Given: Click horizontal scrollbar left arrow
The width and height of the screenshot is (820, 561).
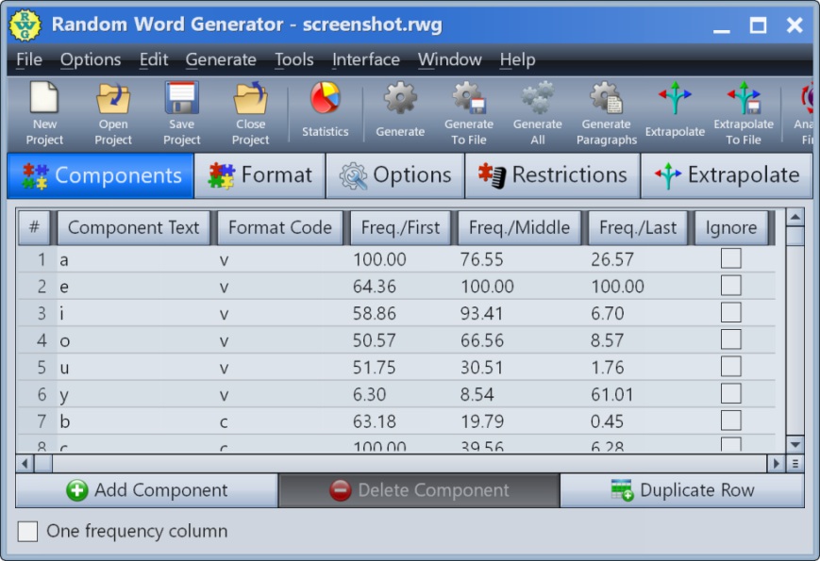Looking at the screenshot, I should pyautogui.click(x=25, y=463).
